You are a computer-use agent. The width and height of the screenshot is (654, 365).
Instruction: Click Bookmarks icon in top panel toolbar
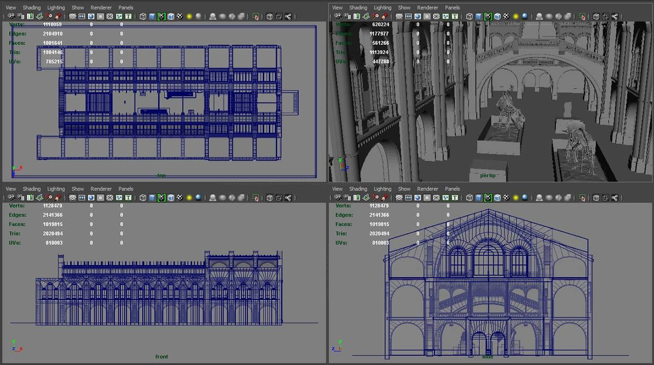30,16
